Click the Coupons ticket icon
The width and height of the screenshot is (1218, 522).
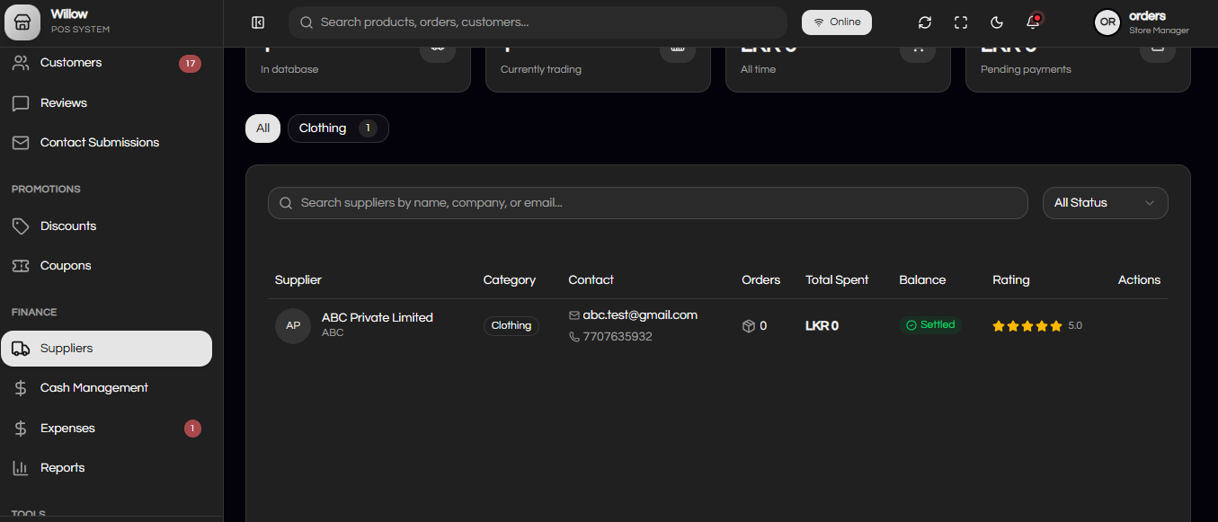pos(21,266)
